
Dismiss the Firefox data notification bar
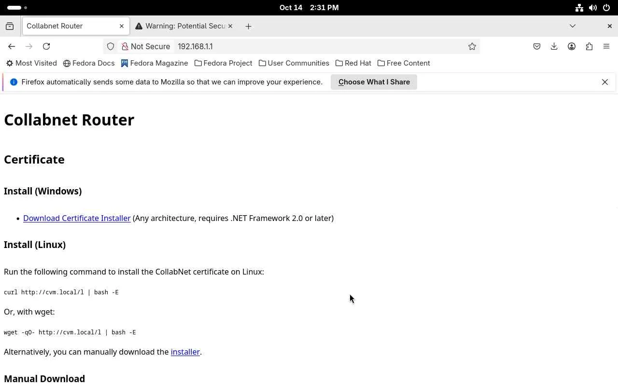(605, 82)
